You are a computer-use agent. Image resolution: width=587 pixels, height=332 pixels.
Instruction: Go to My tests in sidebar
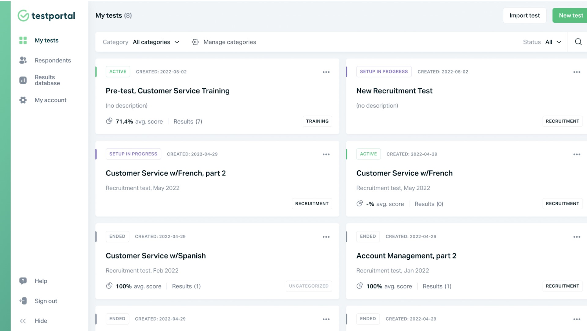[x=46, y=40]
